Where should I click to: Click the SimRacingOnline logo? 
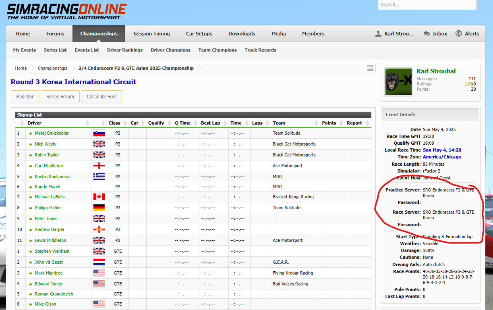pyautogui.click(x=66, y=11)
